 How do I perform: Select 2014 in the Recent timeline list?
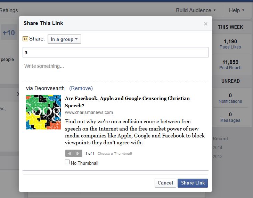218,147
